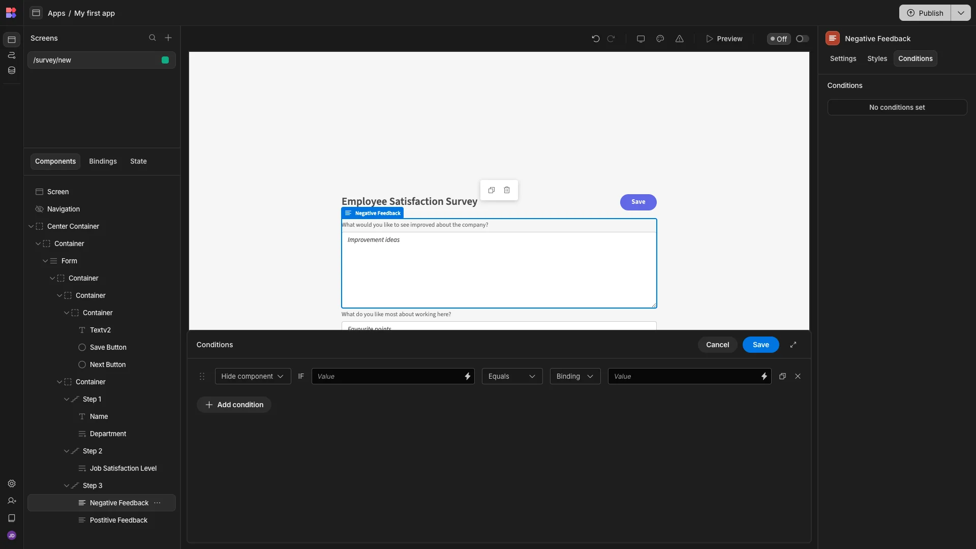Click the undo icon in toolbar
This screenshot has height=549, width=976.
coord(596,39)
